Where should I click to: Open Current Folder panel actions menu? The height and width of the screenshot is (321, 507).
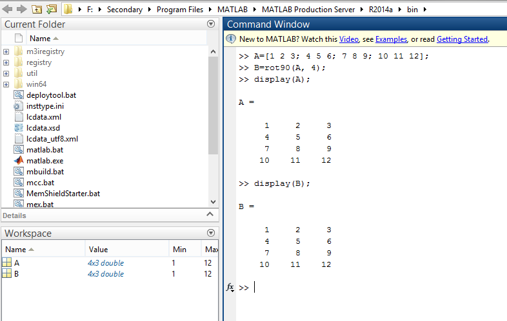point(211,24)
